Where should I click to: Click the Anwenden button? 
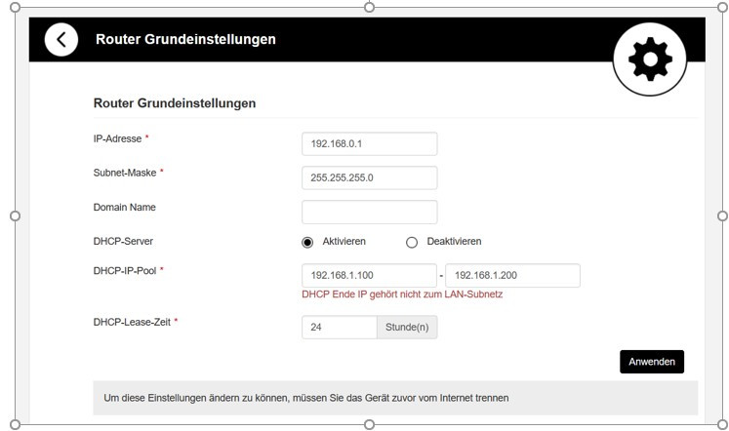652,362
